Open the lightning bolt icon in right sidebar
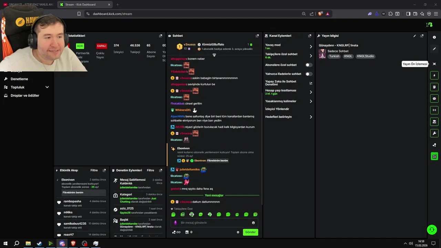The image size is (441, 248). (434, 75)
